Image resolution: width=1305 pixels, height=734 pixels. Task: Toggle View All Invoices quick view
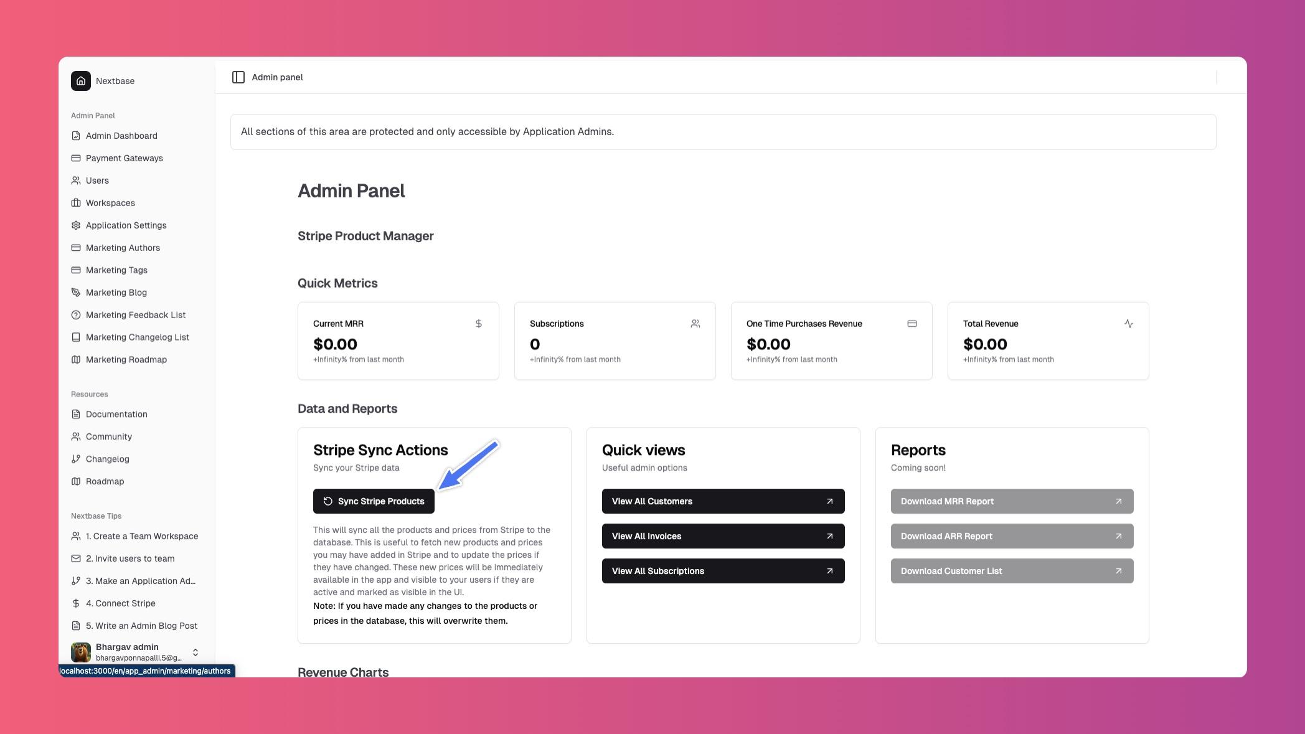click(x=723, y=536)
